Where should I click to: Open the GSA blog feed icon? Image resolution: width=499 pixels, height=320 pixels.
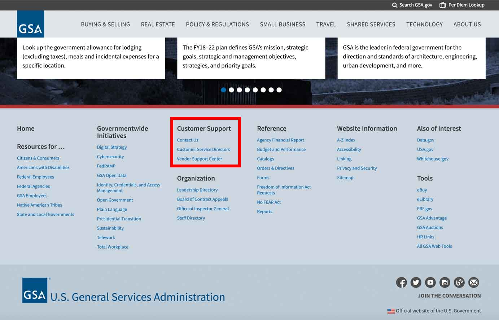pos(459,282)
